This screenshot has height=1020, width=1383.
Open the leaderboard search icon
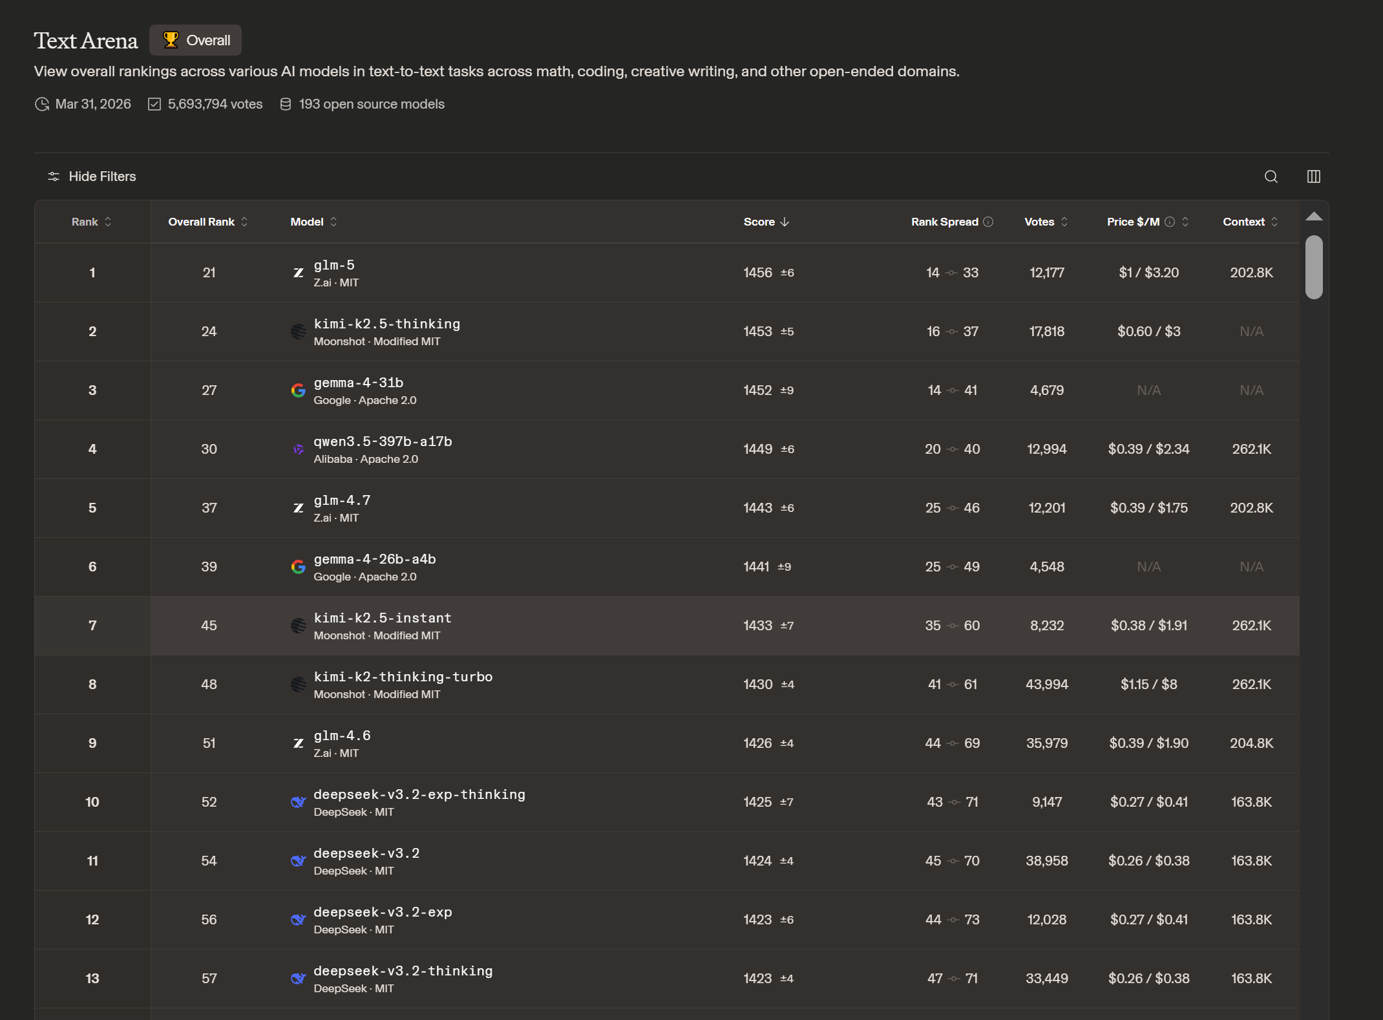[x=1271, y=176]
